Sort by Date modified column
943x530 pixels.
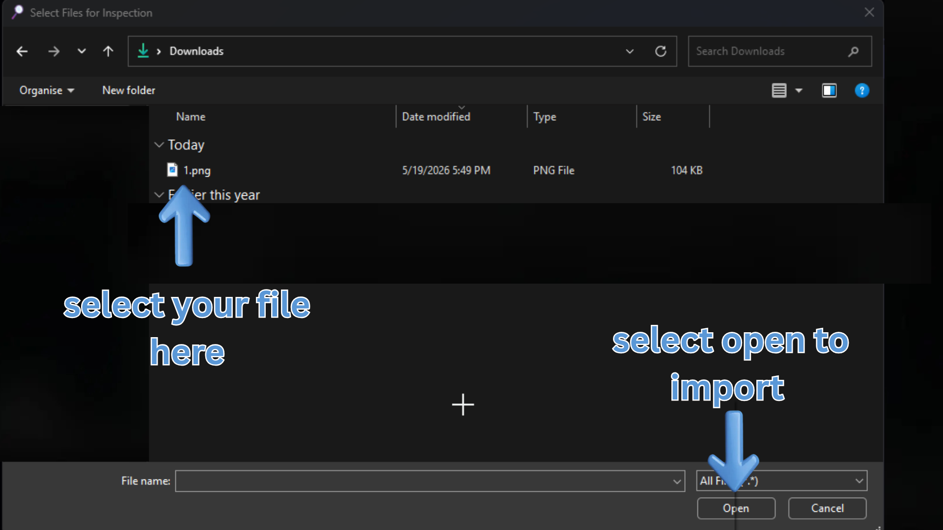pos(436,117)
